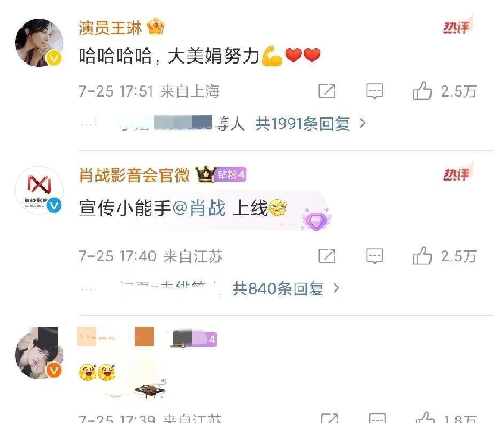This screenshot has width=493, height=423.
Task: Click the reply icon on 肖战影音会官微's comment
Action: coord(375,256)
